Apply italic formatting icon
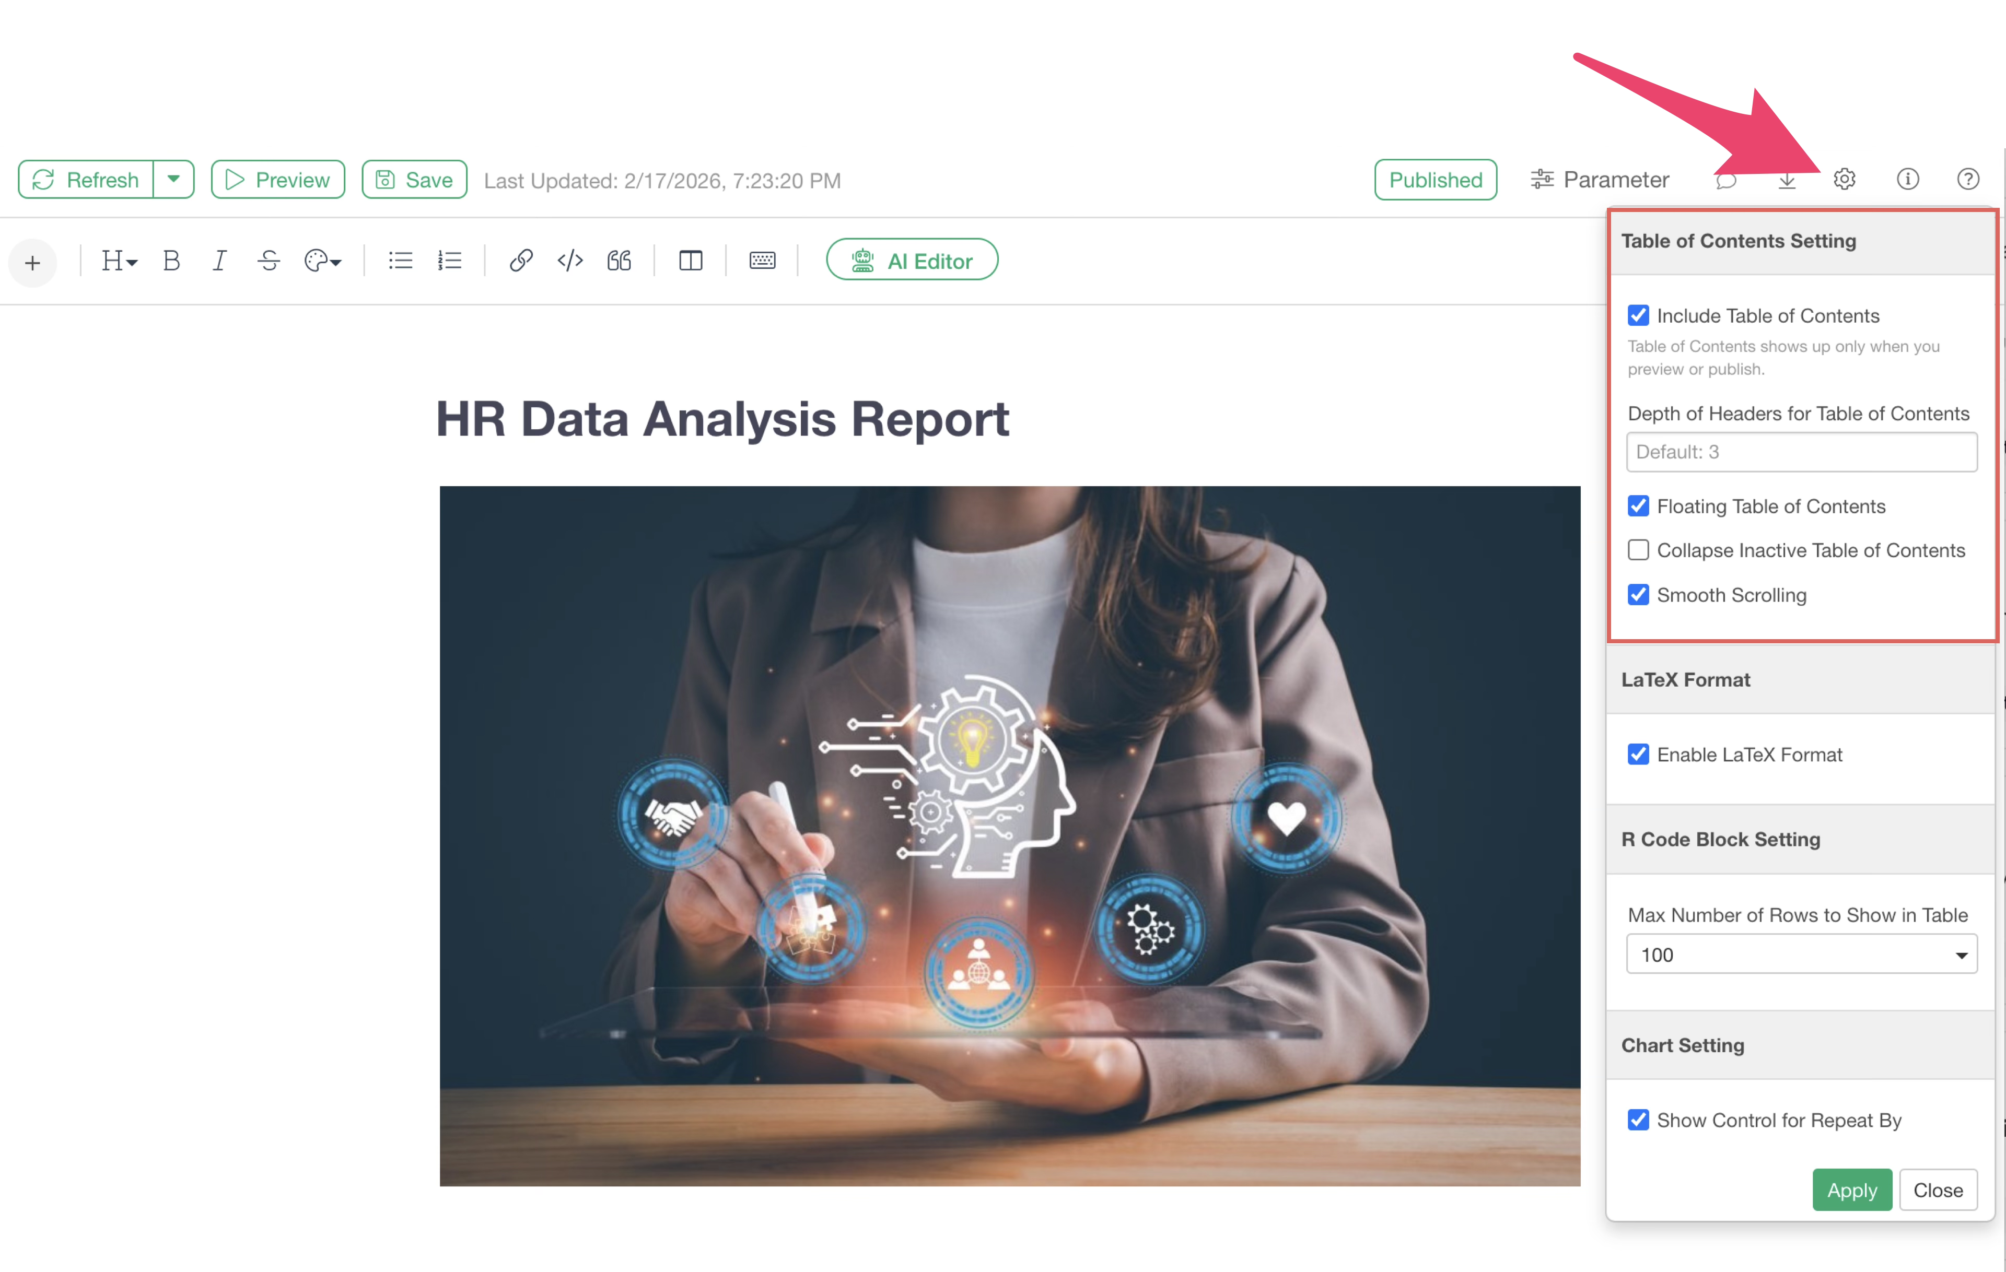The height and width of the screenshot is (1272, 2006). (219, 261)
